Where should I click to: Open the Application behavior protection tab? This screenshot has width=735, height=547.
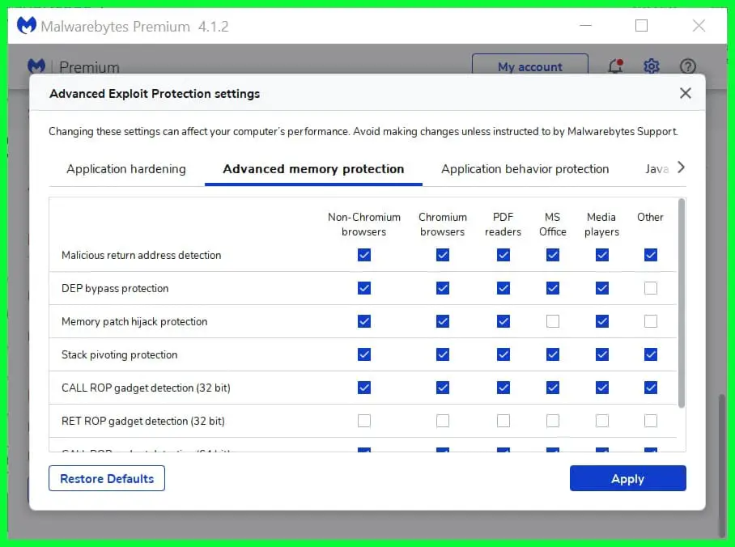point(525,169)
